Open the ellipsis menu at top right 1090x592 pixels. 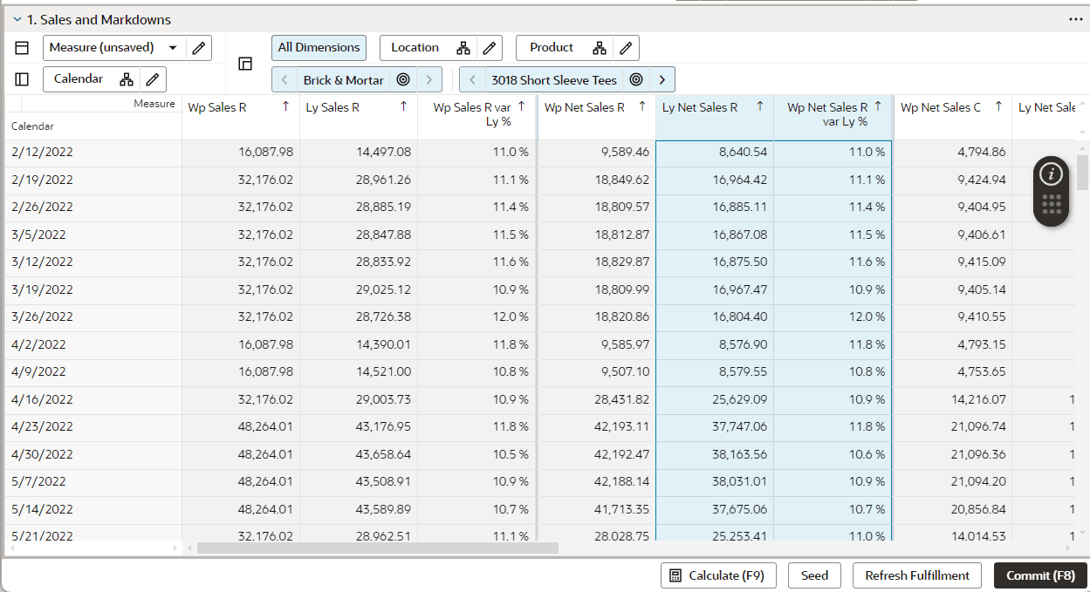point(1074,18)
